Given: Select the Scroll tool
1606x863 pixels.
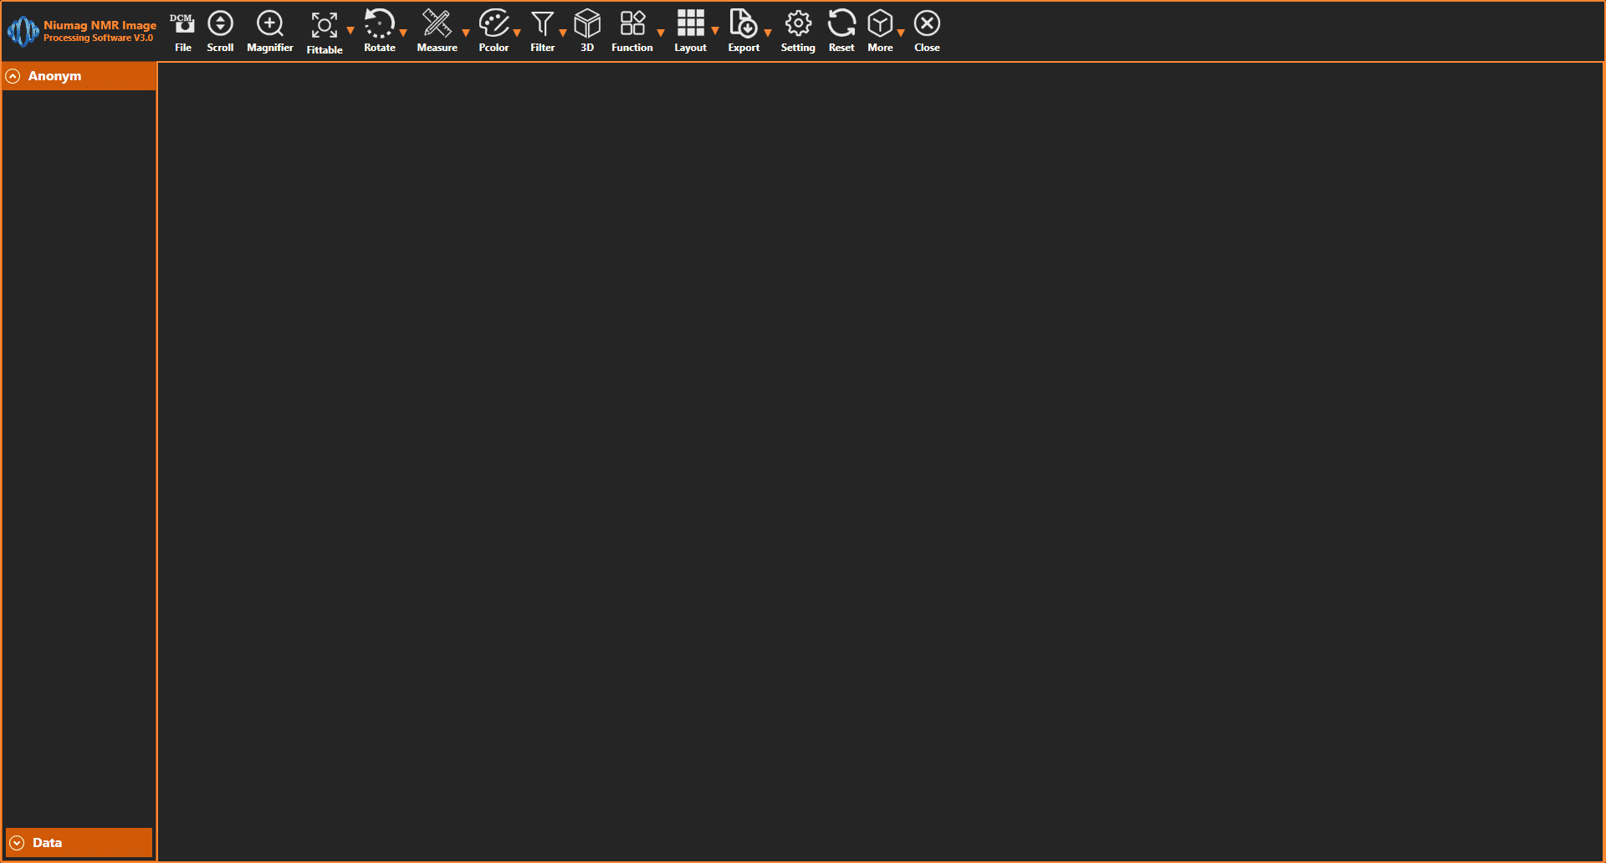Looking at the screenshot, I should tap(220, 25).
